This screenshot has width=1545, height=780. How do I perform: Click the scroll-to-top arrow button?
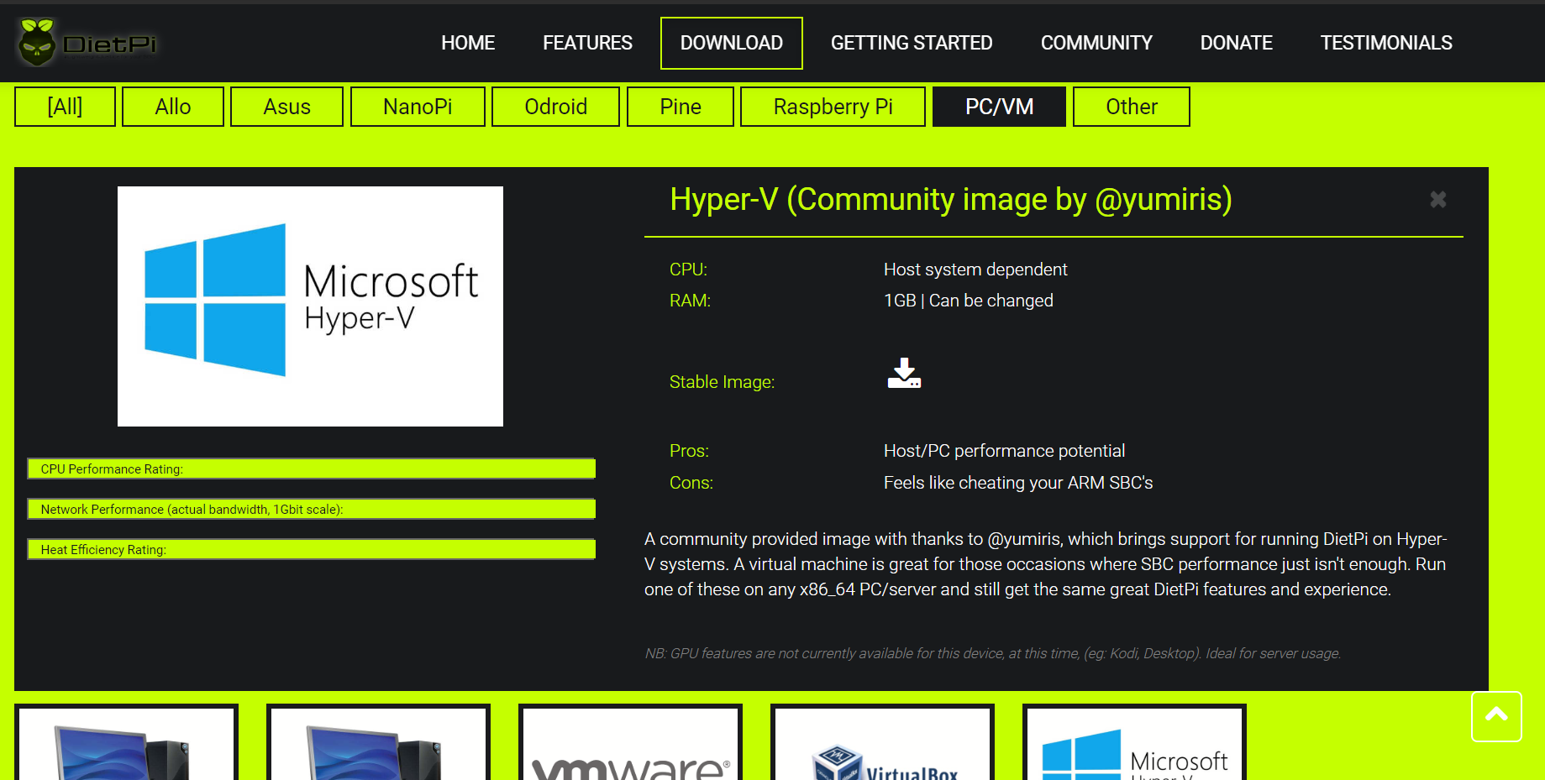(x=1496, y=716)
